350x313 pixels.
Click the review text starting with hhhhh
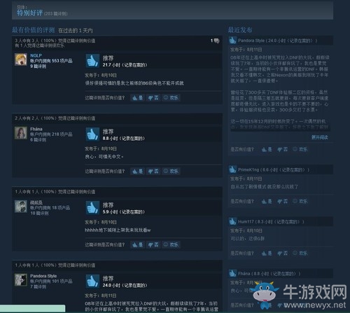tap(118, 230)
